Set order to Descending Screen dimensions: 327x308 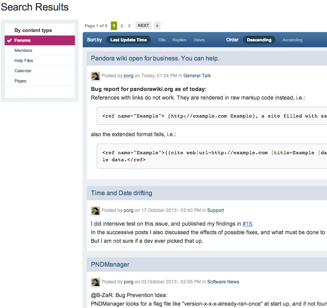pyautogui.click(x=259, y=40)
